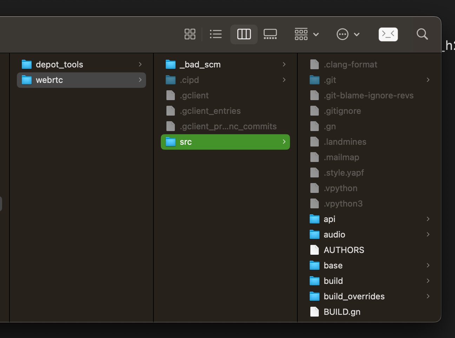
Task: Open the Group By dropdown
Action: [306, 34]
